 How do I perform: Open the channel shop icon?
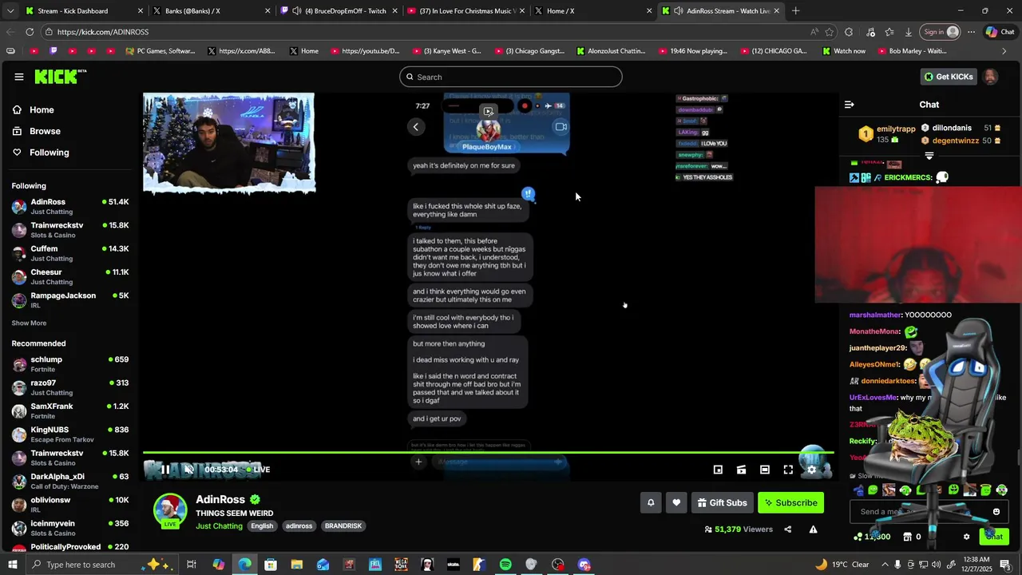point(907,537)
